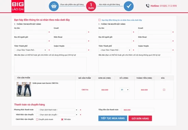This screenshot has width=188, height=130.
Task: Click left form Ghi chú text area
Action: tap(50, 65)
